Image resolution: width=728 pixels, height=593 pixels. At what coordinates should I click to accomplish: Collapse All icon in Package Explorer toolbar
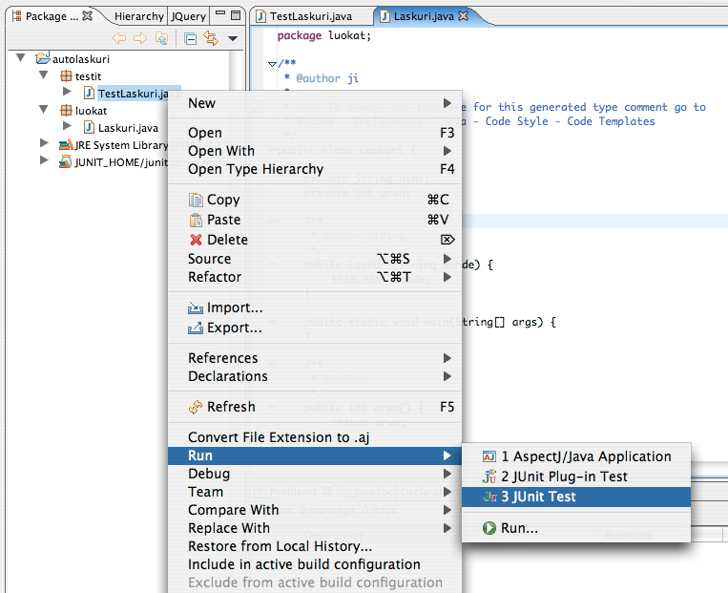[x=191, y=38]
